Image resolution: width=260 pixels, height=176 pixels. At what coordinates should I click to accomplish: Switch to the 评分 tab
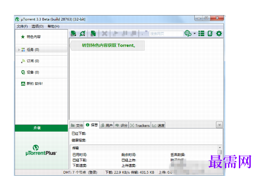pyautogui.click(x=121, y=125)
